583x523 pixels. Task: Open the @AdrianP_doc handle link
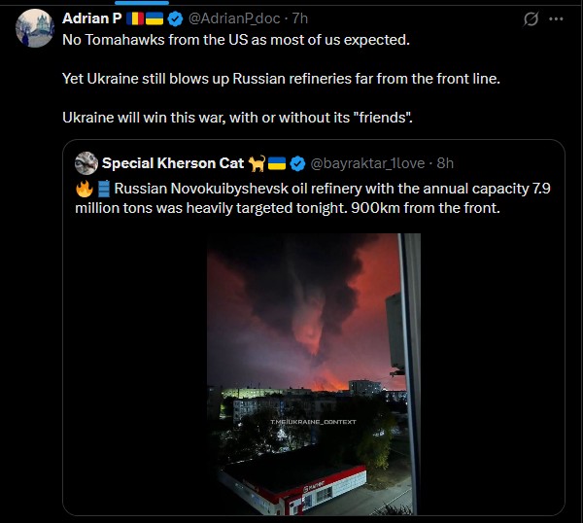(x=233, y=18)
